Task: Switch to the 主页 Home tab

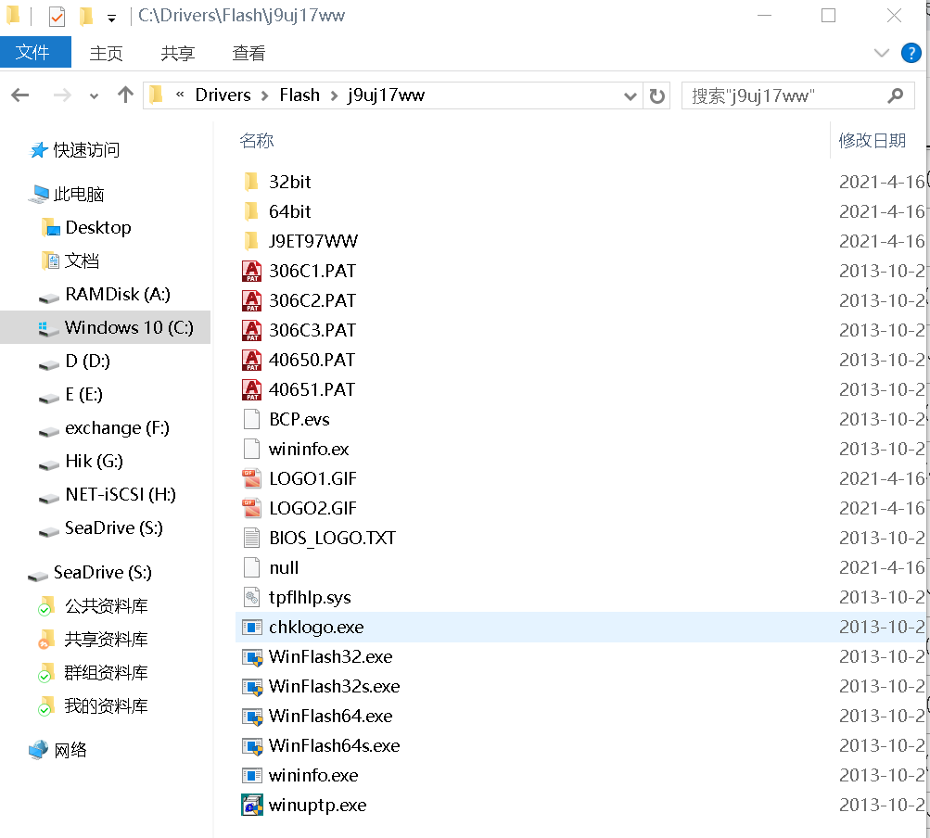Action: 107,54
